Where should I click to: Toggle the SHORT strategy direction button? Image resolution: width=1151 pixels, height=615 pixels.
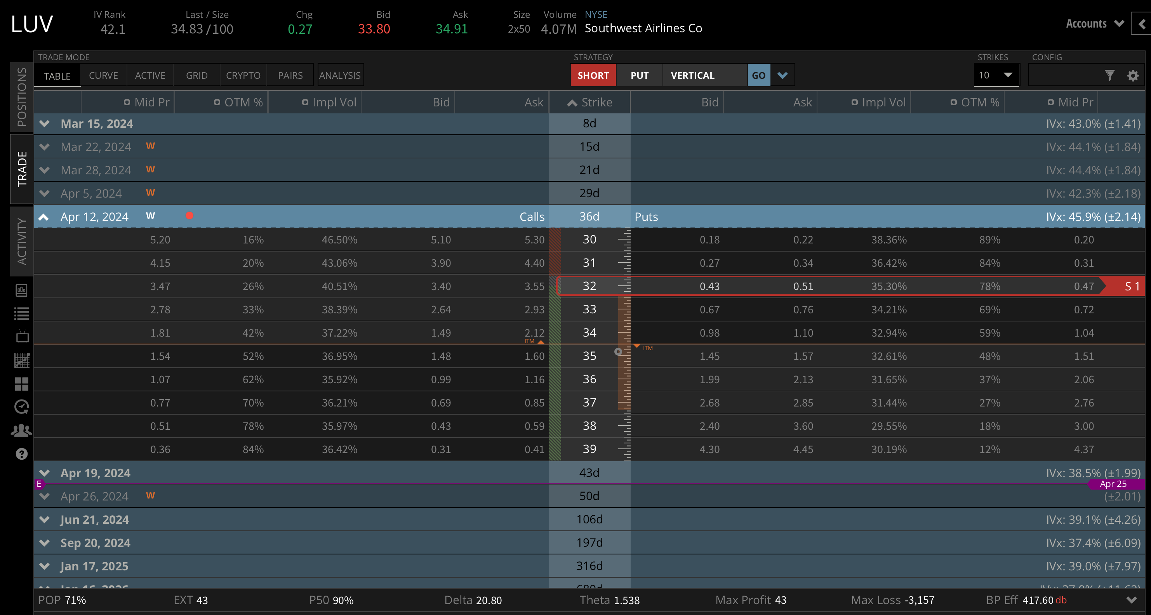coord(593,75)
